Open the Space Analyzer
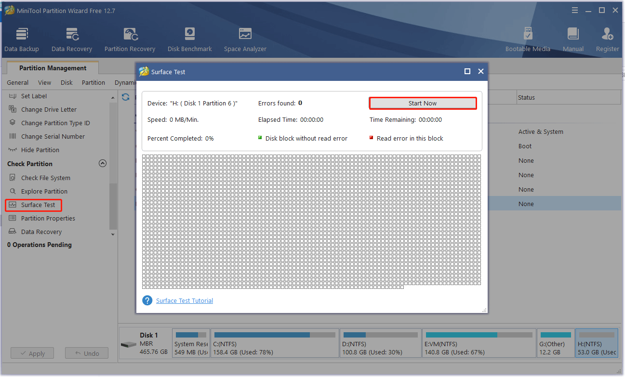This screenshot has width=625, height=377. coord(245,39)
